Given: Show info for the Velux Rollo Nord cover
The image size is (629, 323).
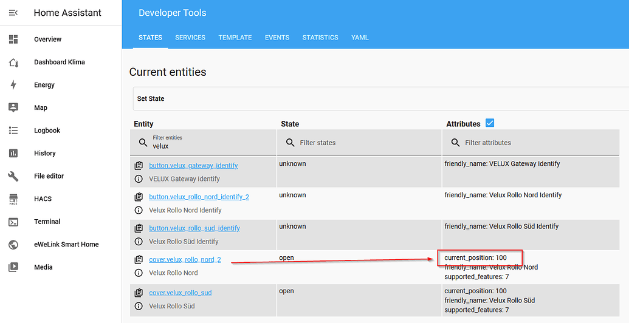Looking at the screenshot, I should (139, 273).
